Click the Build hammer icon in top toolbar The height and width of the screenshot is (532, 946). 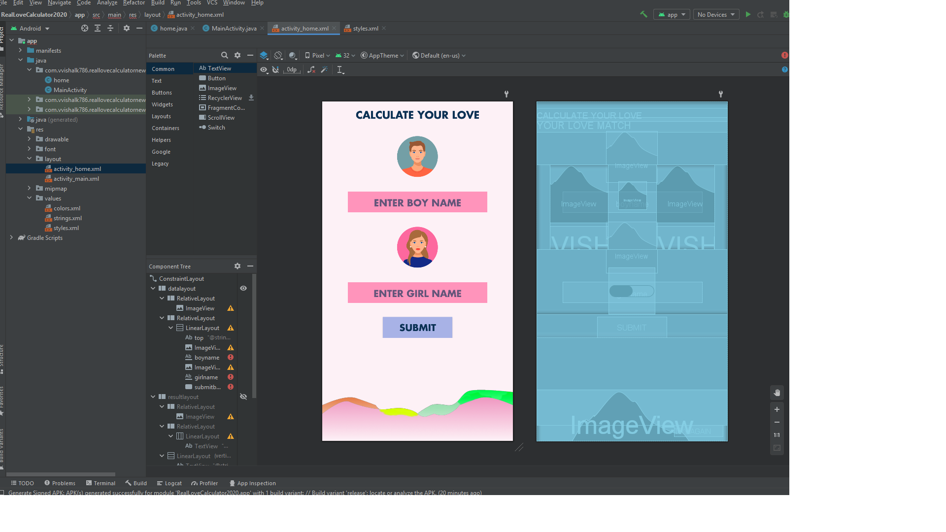(x=643, y=14)
